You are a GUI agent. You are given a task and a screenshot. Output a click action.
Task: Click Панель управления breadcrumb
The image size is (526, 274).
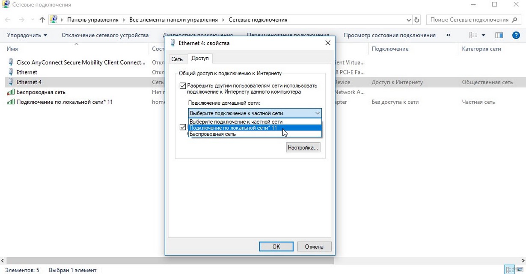93,20
